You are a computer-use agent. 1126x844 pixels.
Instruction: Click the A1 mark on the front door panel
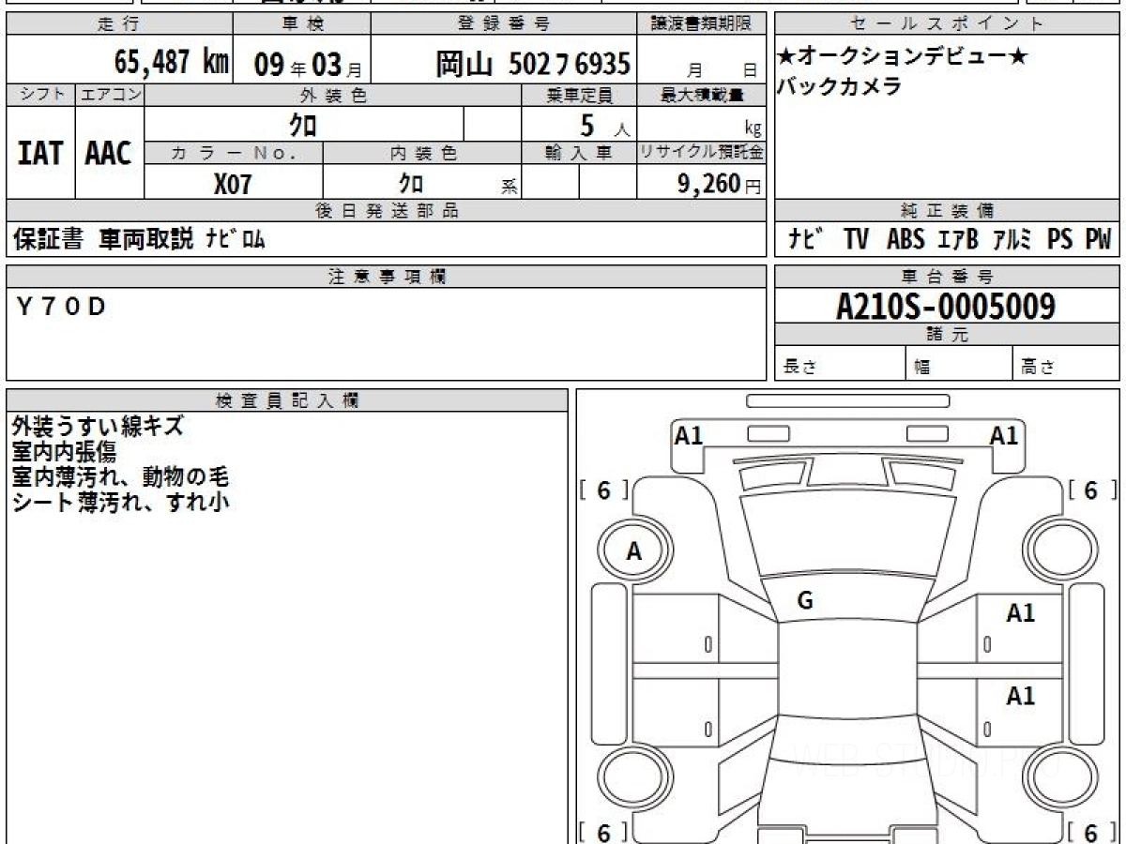coord(1020,614)
